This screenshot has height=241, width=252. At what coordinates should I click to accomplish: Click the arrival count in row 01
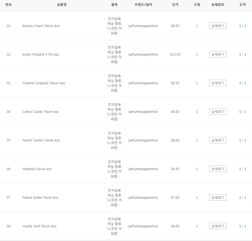click(240, 26)
